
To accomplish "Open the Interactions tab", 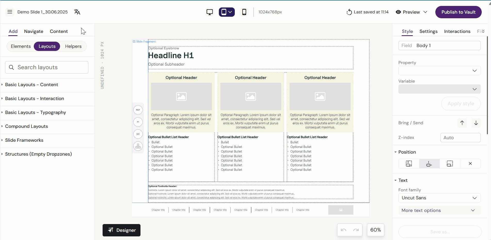I will 457,31.
